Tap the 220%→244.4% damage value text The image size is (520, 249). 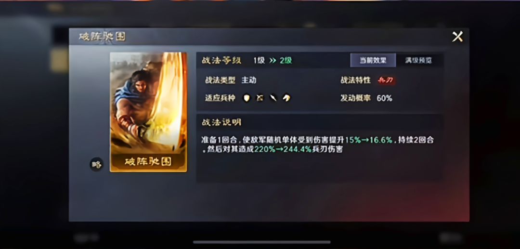283,149
